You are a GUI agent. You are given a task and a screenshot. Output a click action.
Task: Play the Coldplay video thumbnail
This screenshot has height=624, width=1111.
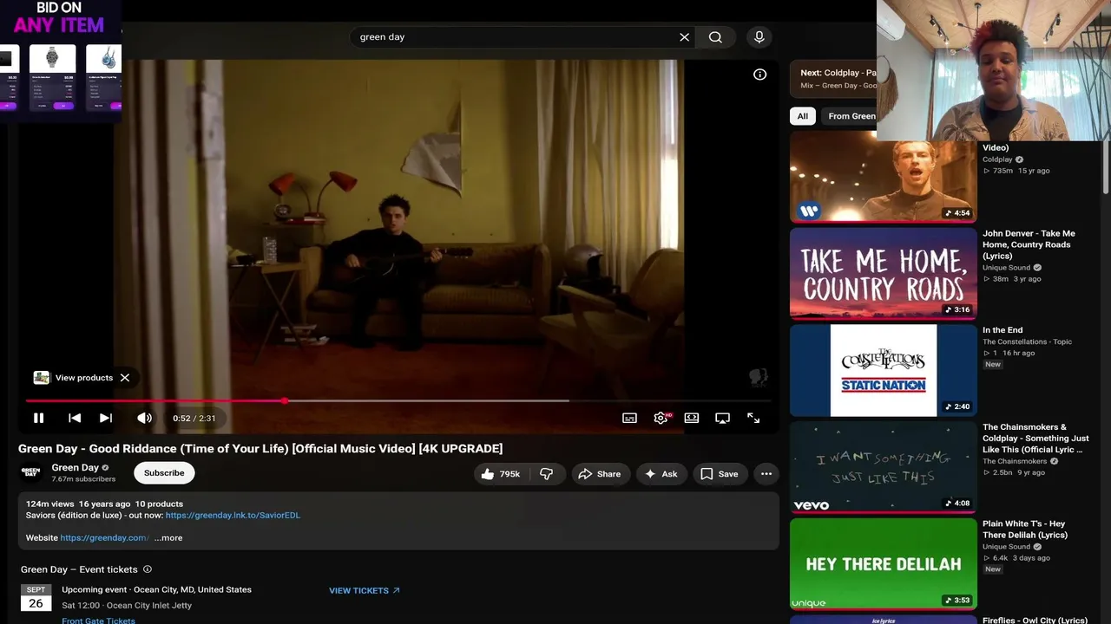pos(883,178)
